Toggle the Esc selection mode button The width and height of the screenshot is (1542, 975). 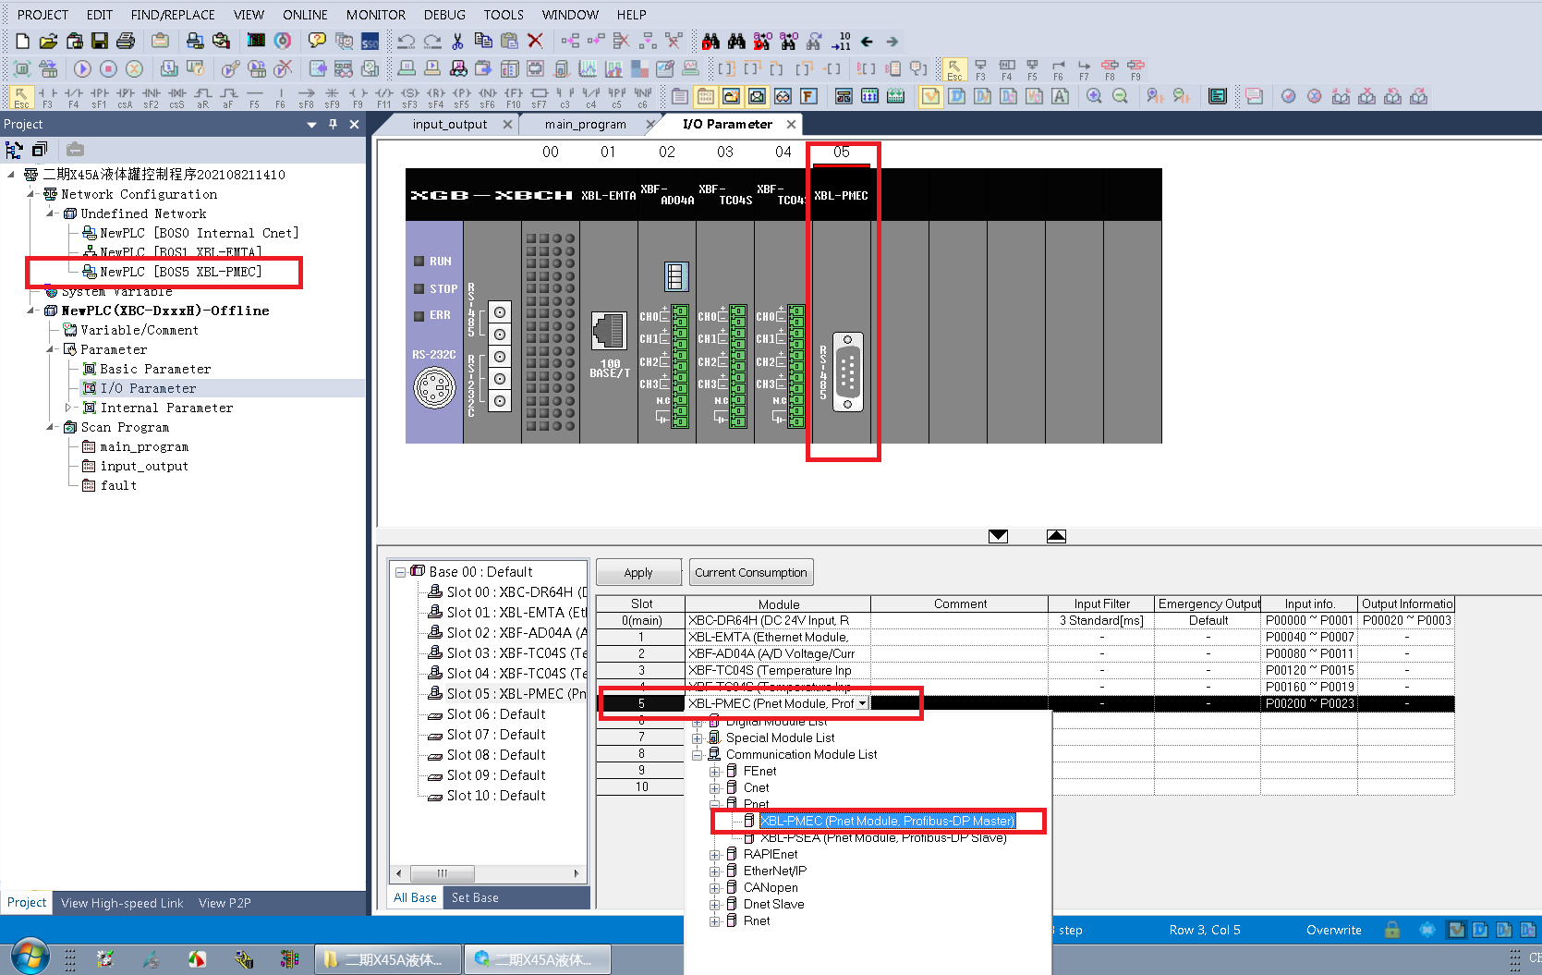[x=21, y=96]
